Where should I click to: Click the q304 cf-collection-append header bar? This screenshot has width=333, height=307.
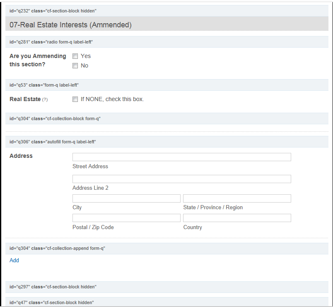click(166, 248)
